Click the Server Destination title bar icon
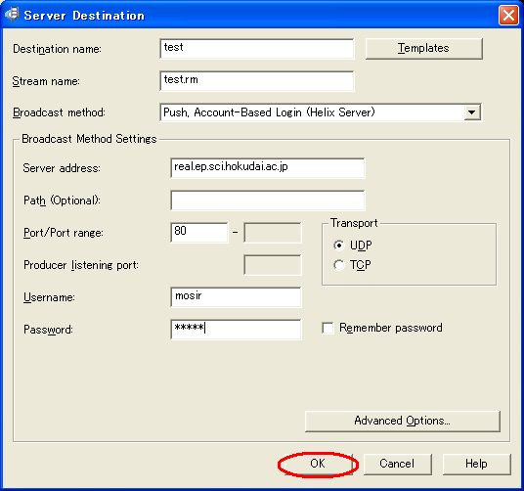Screen dimensions: 524x491 [x=12, y=15]
